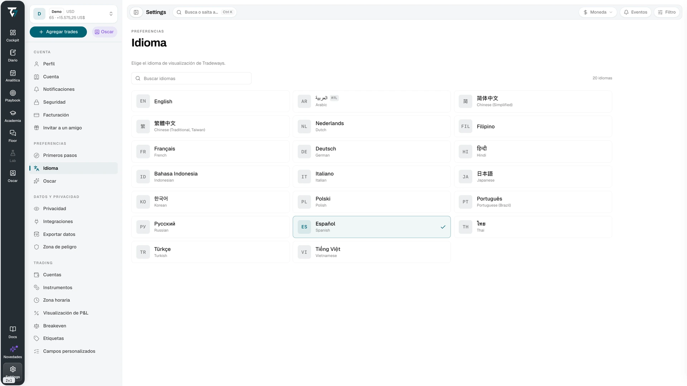Select English language
The width and height of the screenshot is (687, 386).
[210, 102]
